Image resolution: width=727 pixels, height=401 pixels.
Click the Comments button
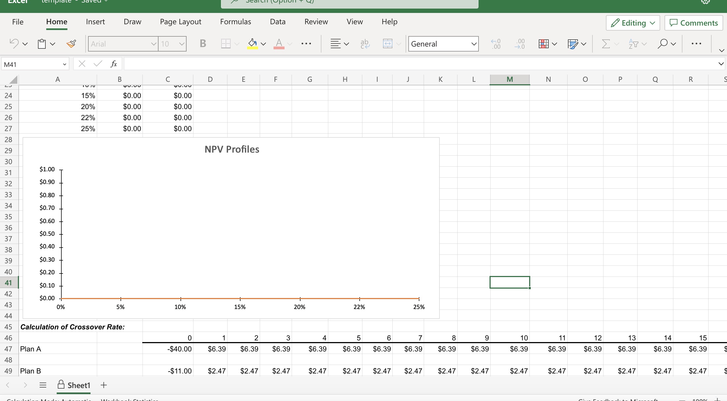tap(693, 23)
